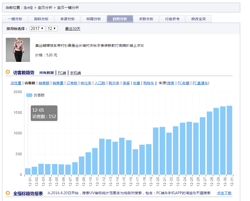
Task: Open the month dropdown showing 12
Action: [52, 29]
